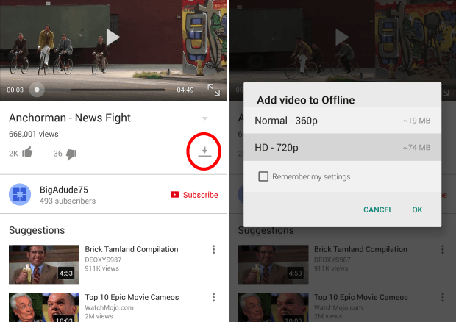The image size is (456, 322).
Task: Click the dimmed play button on right screen
Action: 342,37
